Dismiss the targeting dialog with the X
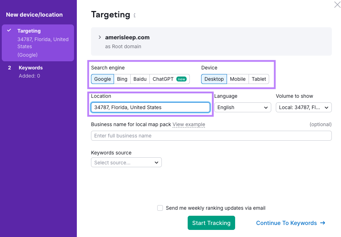 (x=337, y=5)
